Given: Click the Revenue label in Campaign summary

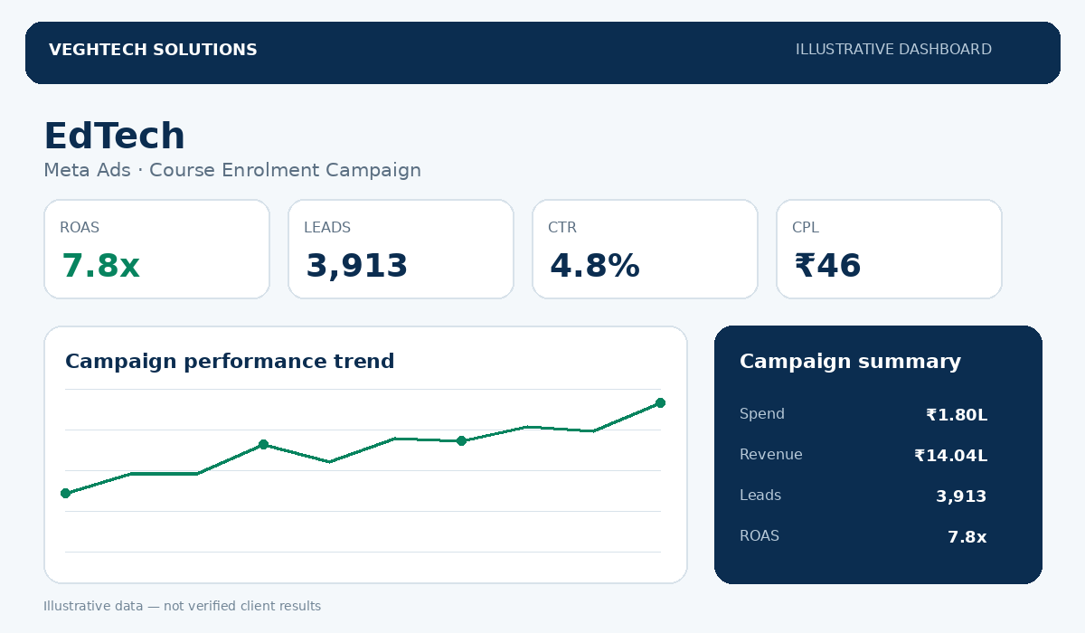Looking at the screenshot, I should tap(771, 455).
